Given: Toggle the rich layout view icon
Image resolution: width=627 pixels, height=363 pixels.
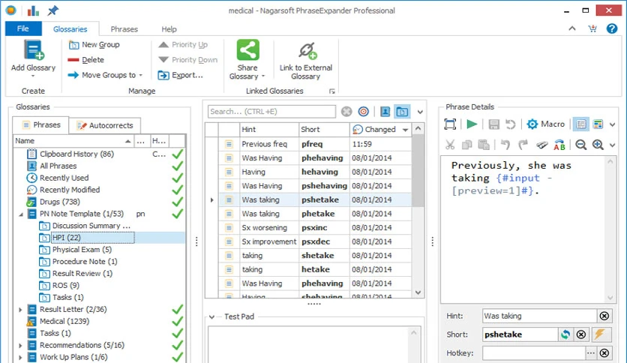Looking at the screenshot, I should coord(598,124).
